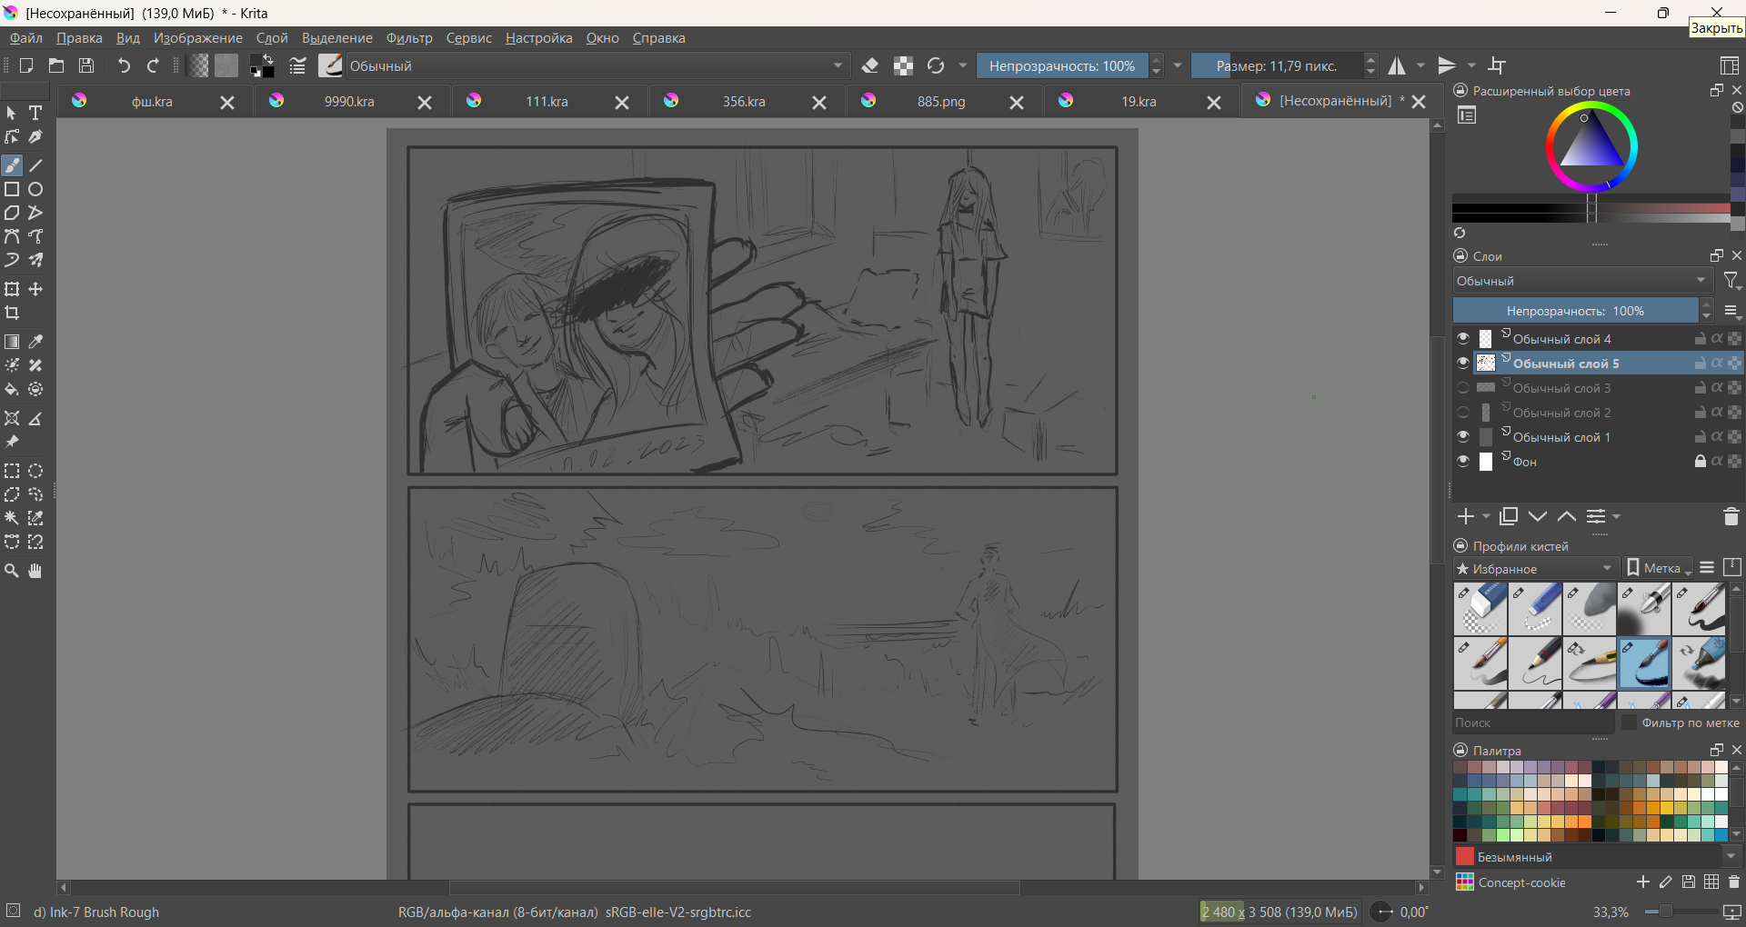The image size is (1746, 927).
Task: Enable 'Фильтр по метке' checkbox
Action: tap(1629, 723)
